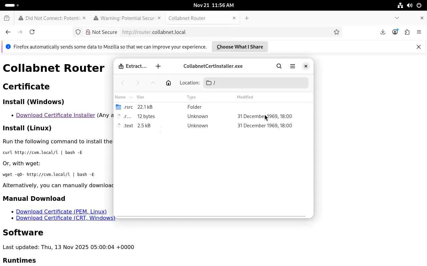427x266 pixels.
Task: Open a new Firefox tab
Action: tap(247, 18)
